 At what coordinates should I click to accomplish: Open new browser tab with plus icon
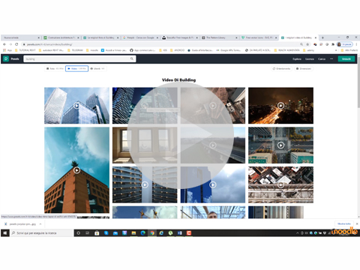(322, 37)
